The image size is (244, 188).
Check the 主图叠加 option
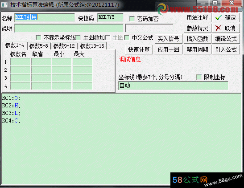78,37
